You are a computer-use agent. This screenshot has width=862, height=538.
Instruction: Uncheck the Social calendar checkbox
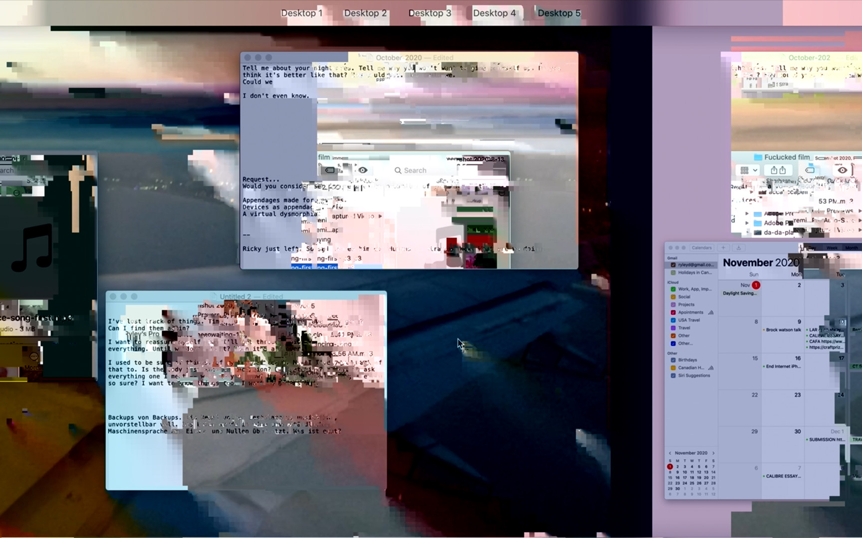coord(673,297)
